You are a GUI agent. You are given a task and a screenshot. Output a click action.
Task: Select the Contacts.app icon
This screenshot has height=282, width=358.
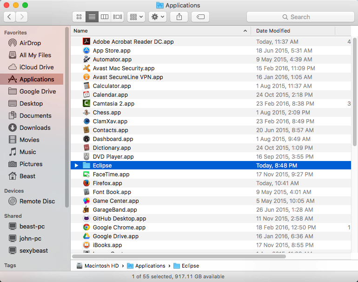86,130
